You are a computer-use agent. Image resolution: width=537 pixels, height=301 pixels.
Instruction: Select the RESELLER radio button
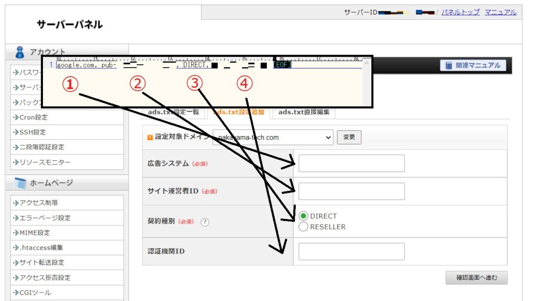click(x=303, y=227)
